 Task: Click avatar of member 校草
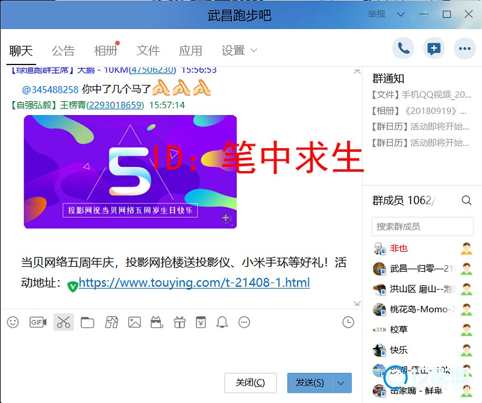tap(379, 330)
